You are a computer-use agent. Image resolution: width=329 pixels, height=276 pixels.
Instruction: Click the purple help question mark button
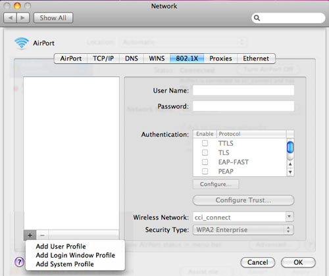pos(20,262)
